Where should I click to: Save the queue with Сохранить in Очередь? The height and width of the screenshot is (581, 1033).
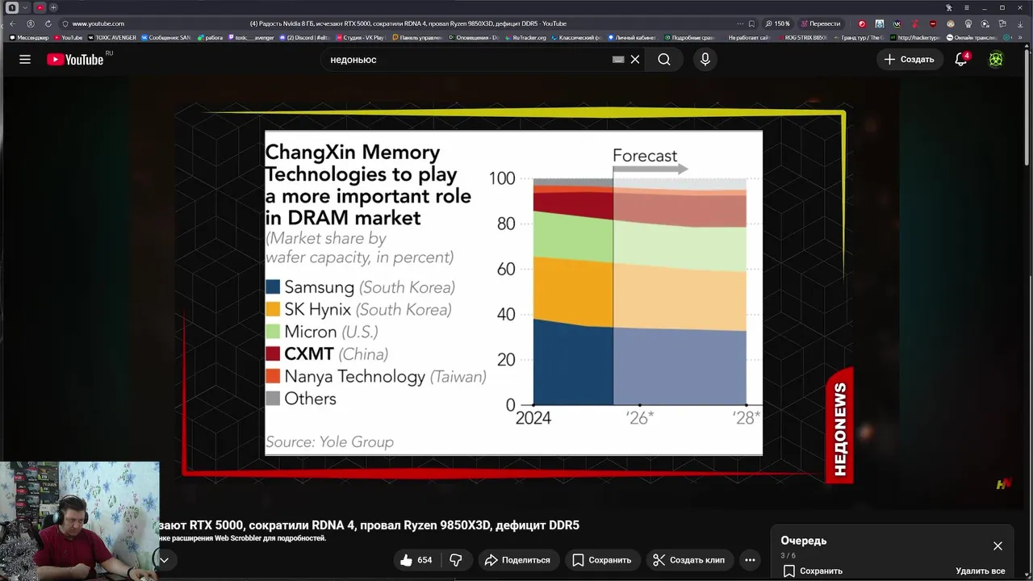point(813,571)
